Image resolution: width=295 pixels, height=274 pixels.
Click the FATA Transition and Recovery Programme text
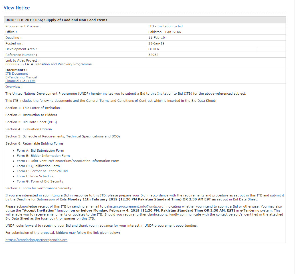click(55, 64)
